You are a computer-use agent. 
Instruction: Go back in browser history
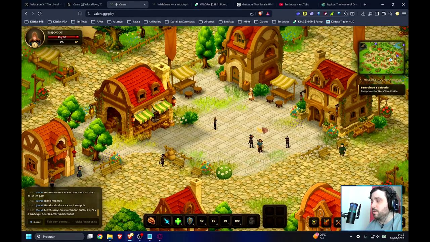[x=26, y=13]
